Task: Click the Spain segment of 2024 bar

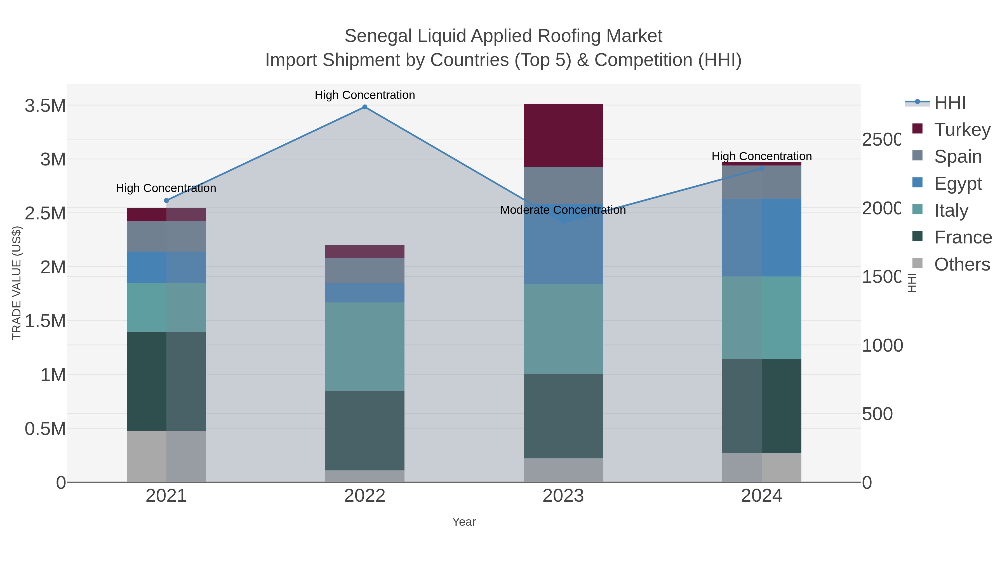Action: pos(761,182)
